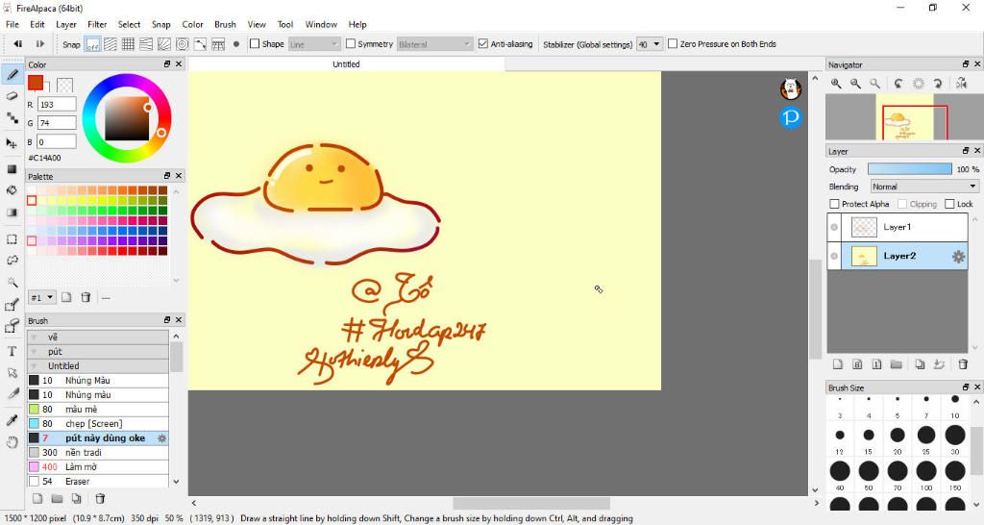The width and height of the screenshot is (984, 525).
Task: Select 'Nhúng Màu' brush in list
Action: (x=98, y=381)
